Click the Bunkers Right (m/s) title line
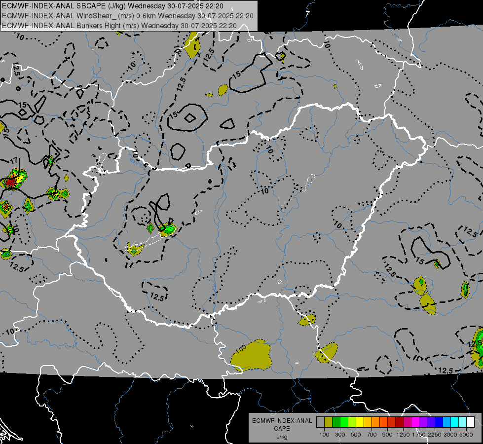This screenshot has width=483, height=444. point(119,26)
